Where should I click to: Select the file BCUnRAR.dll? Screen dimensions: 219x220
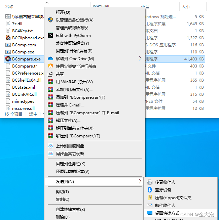click(x=24, y=94)
